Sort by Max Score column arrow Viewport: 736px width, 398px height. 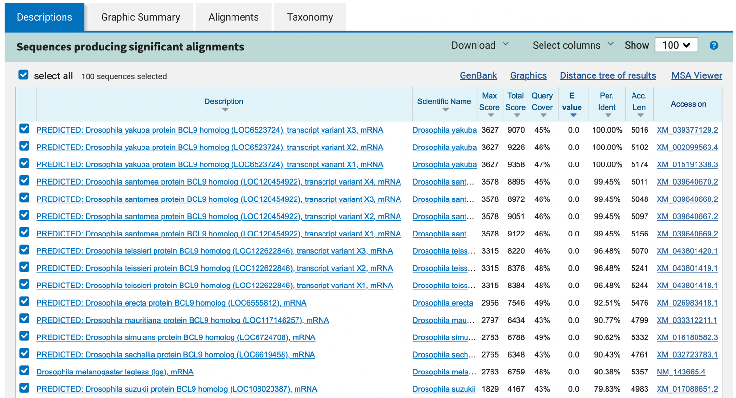pos(491,116)
